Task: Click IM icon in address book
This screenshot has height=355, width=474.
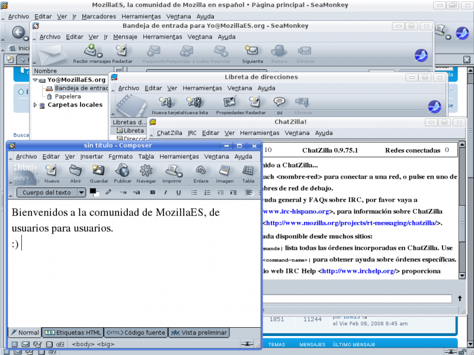Action: (x=279, y=105)
